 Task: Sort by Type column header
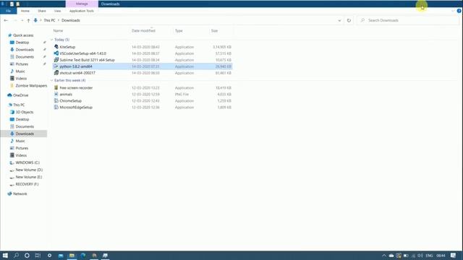coord(179,30)
